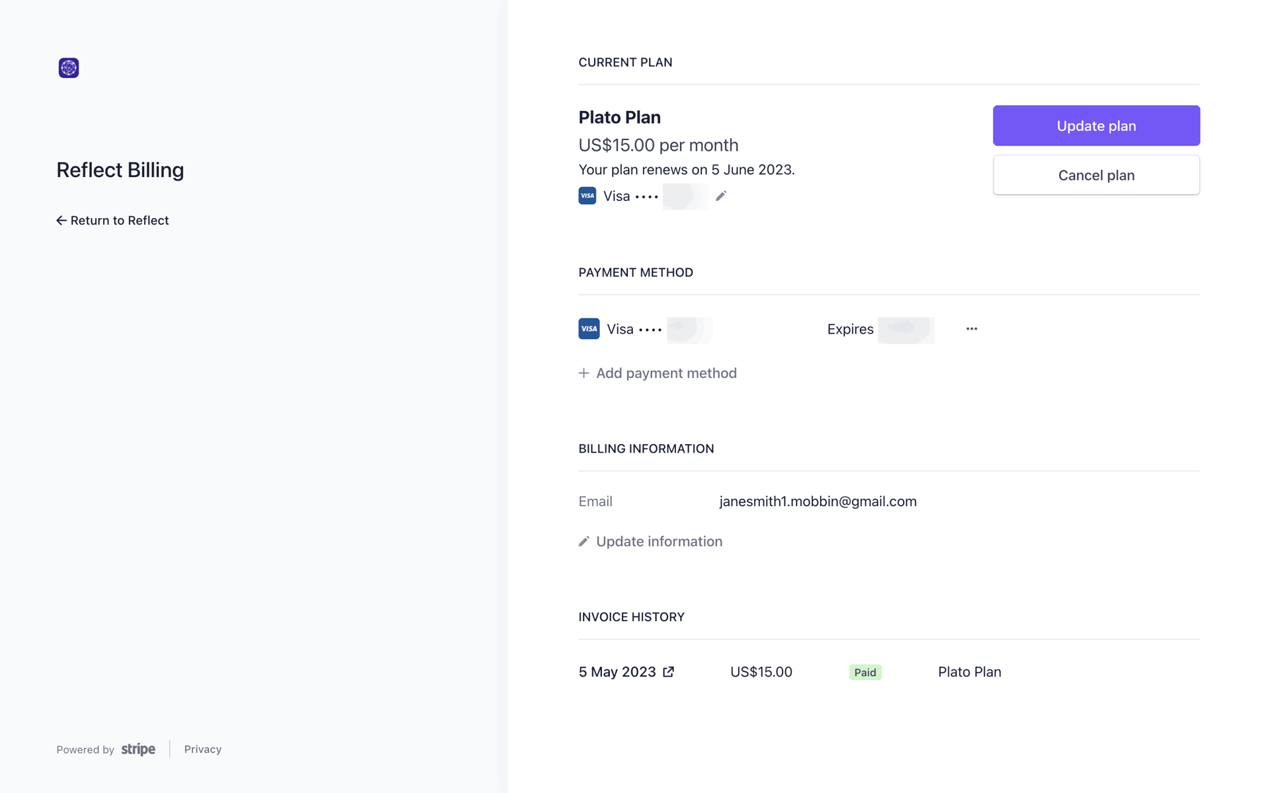Click the plus icon for Add payment method
1270x793 pixels.
(583, 373)
